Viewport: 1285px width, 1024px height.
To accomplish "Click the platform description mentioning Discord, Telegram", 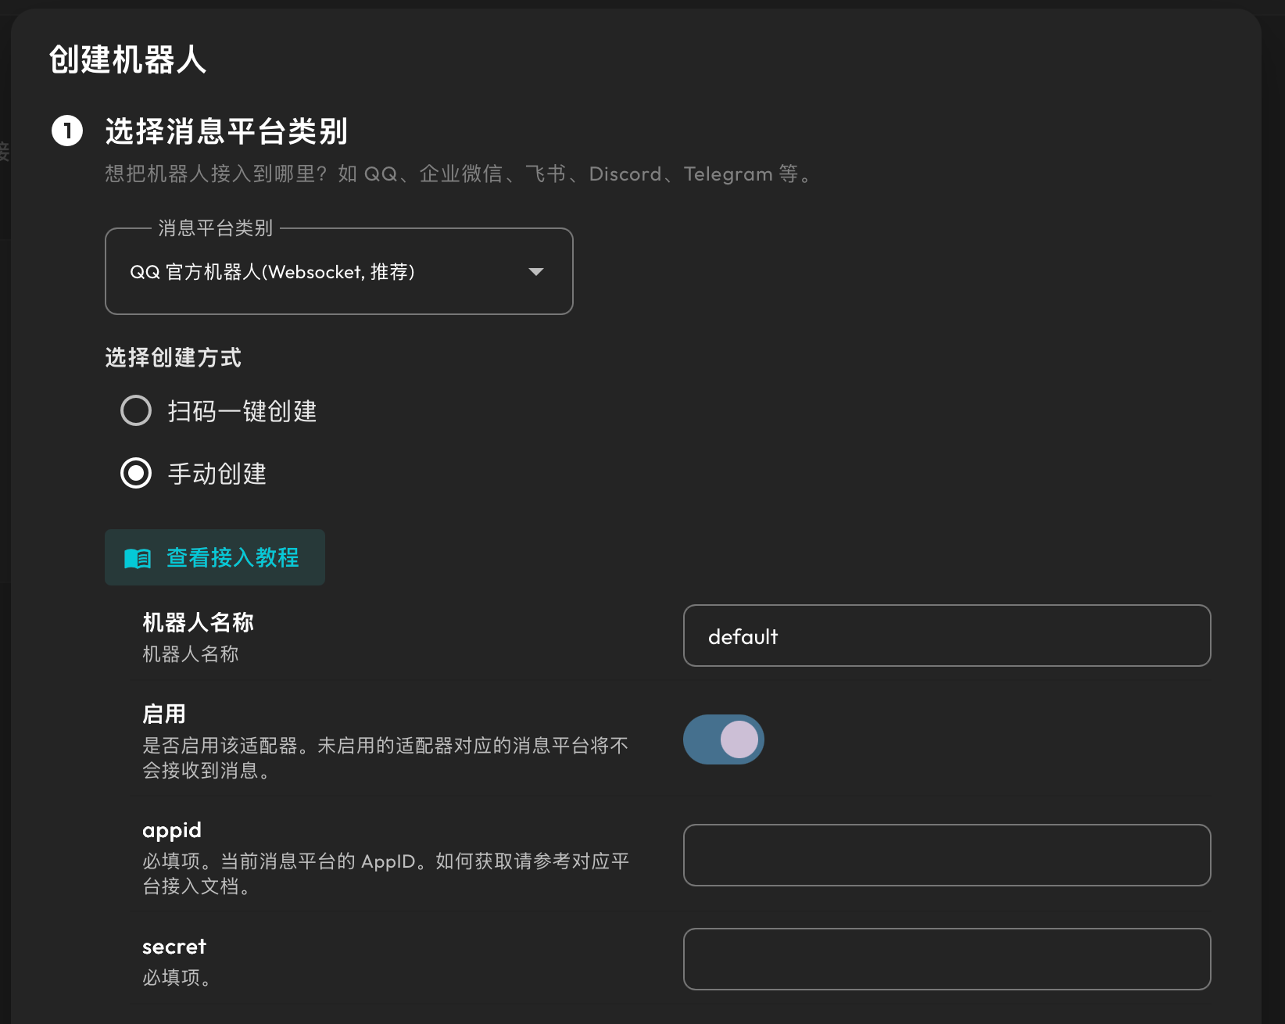I will [459, 174].
